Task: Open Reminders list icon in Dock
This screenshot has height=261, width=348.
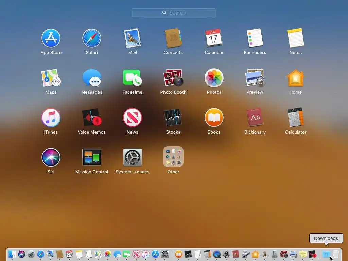Action: pos(89,254)
